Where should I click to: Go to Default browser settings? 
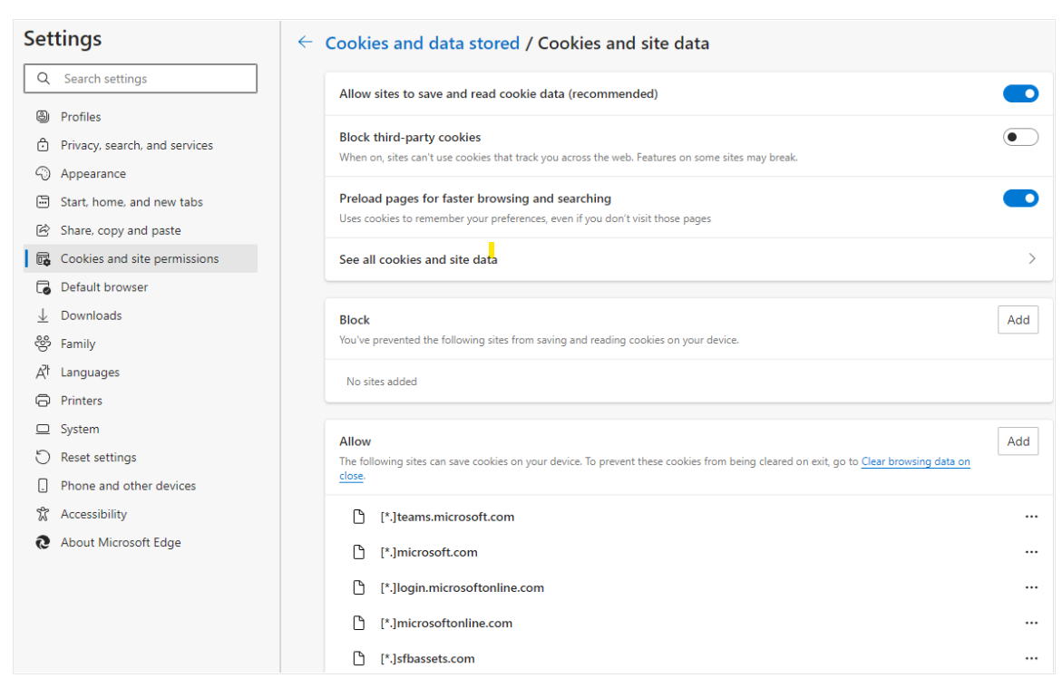[104, 287]
